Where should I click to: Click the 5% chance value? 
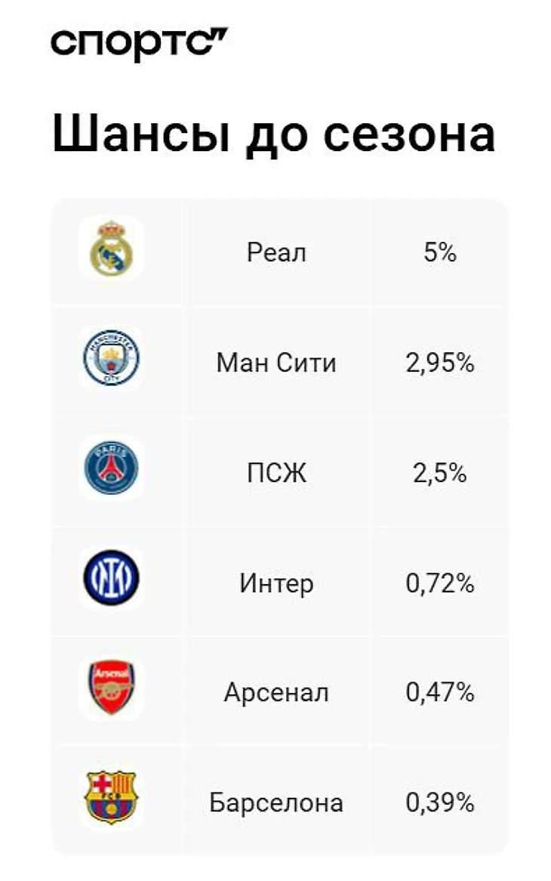[x=440, y=253]
